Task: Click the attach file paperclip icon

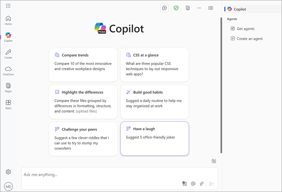Action: click(201, 184)
